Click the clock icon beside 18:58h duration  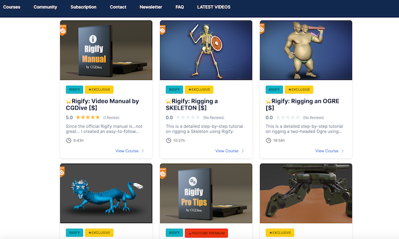[268, 140]
